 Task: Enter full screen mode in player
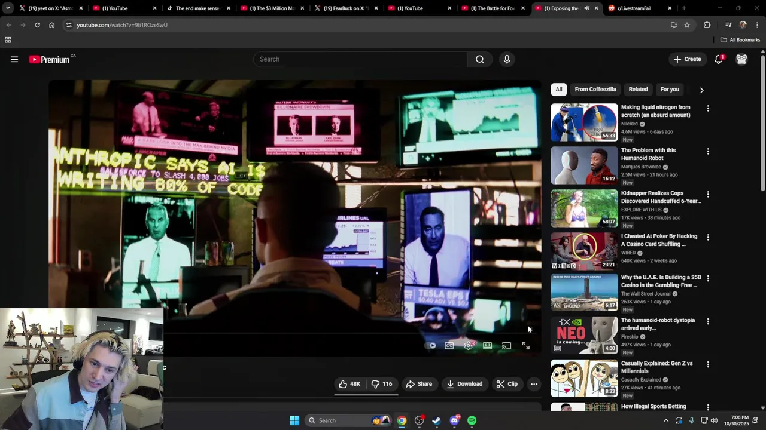(525, 346)
